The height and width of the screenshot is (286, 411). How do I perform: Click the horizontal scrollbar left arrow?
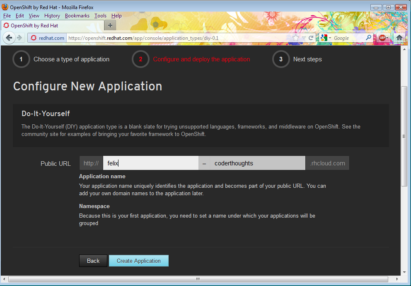pos(4,279)
